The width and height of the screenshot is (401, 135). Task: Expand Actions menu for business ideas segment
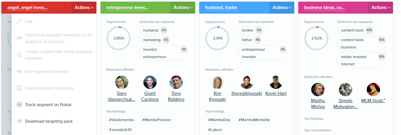[381, 7]
